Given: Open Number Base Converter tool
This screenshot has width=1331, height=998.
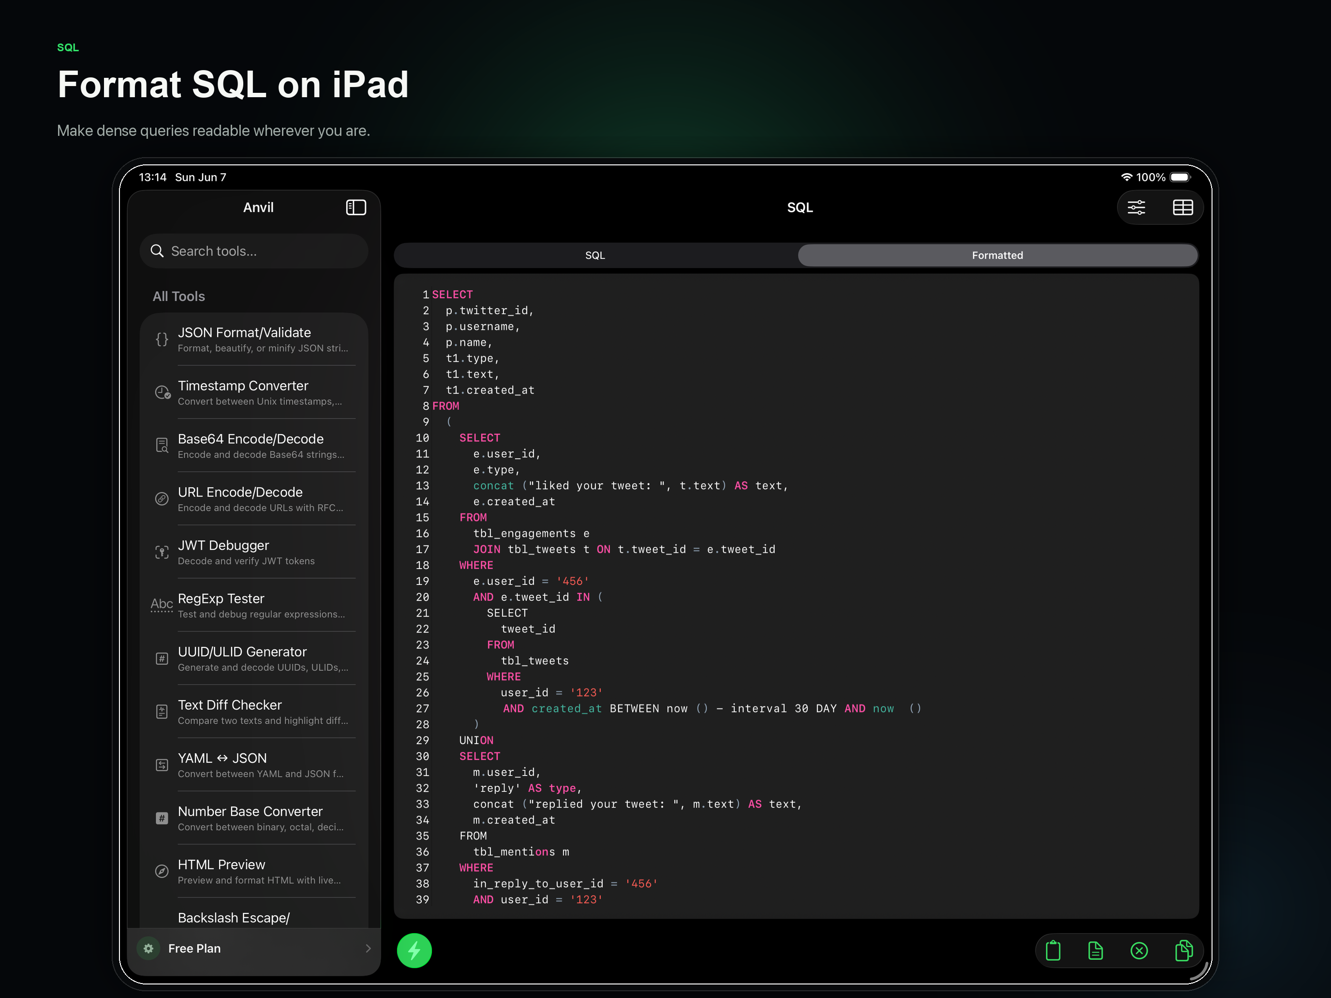Looking at the screenshot, I should (x=254, y=818).
